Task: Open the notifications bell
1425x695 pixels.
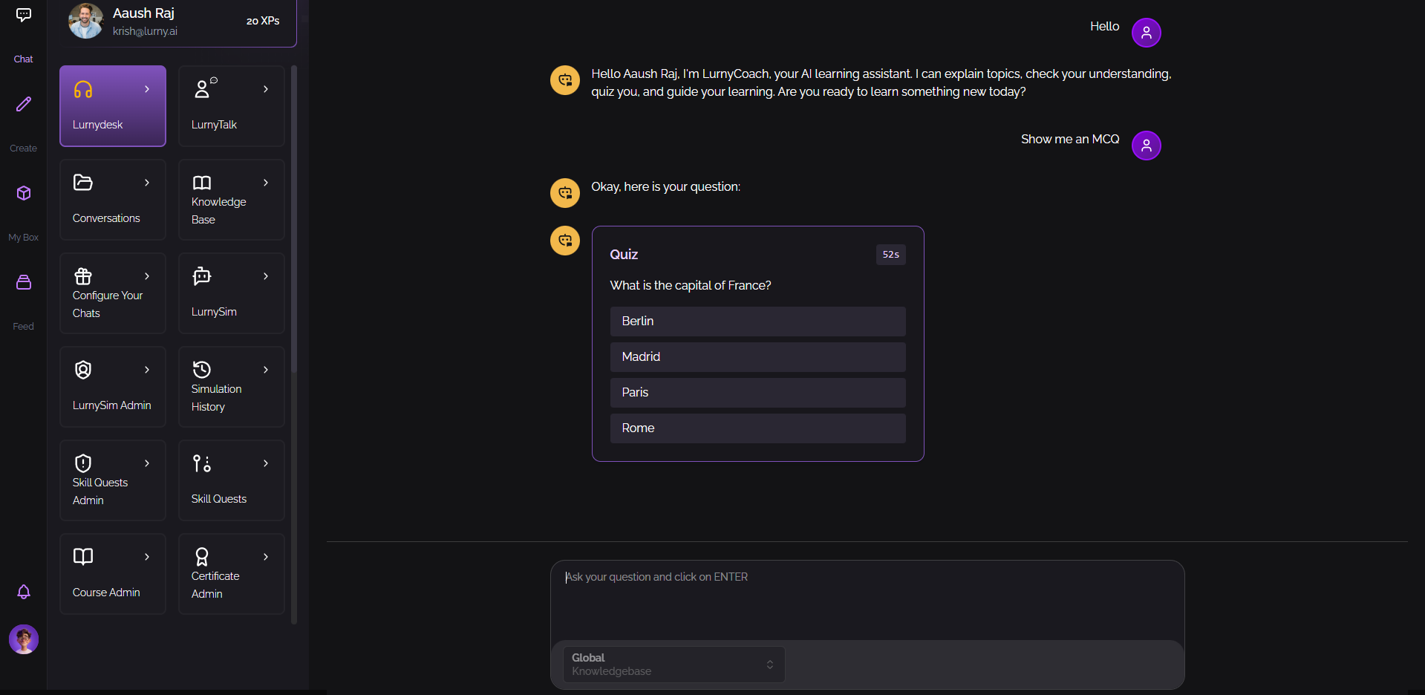Action: pos(23,592)
